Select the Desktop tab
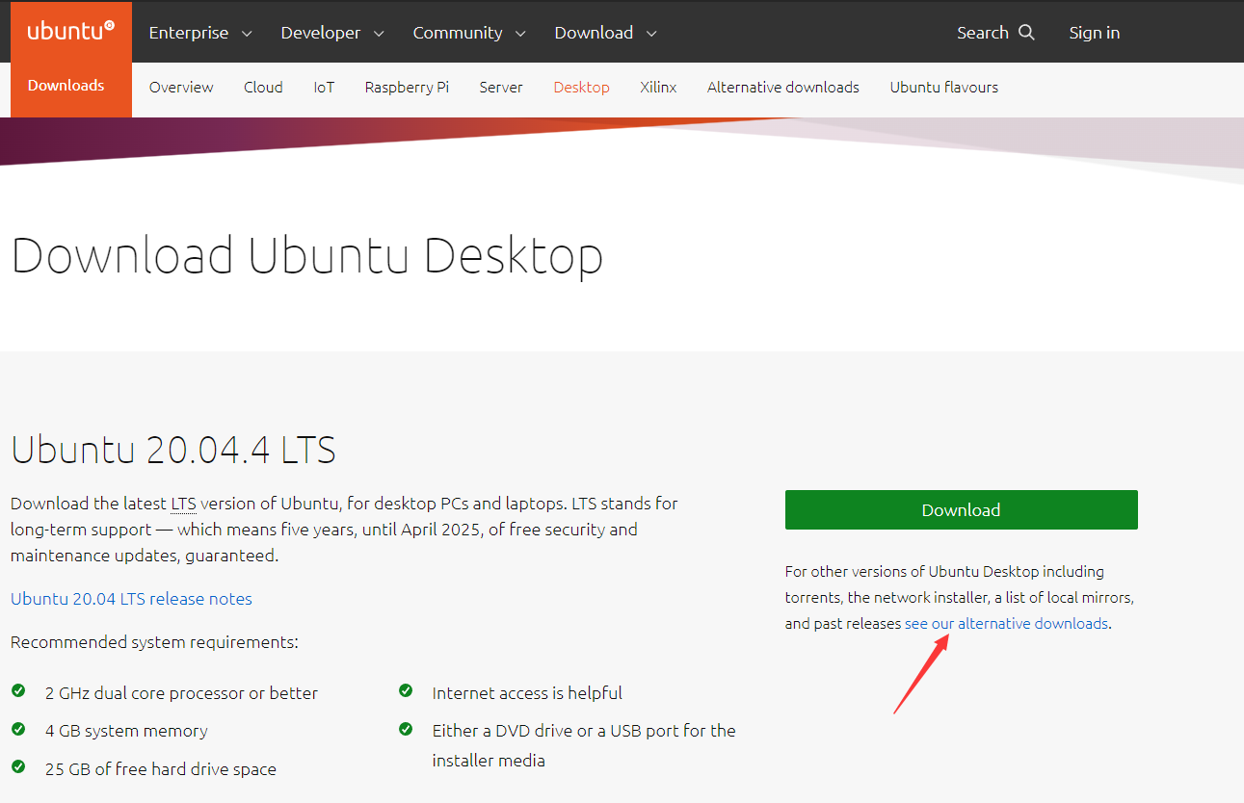 pyautogui.click(x=581, y=88)
